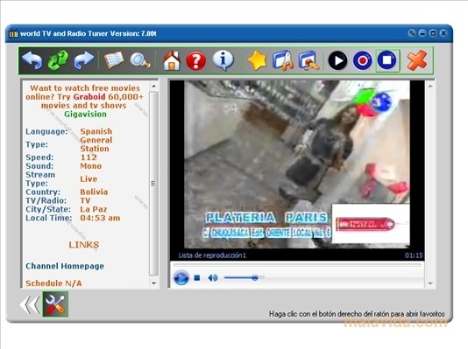Open settings with wrench-screwdriver icon
Image resolution: width=468 pixels, height=349 pixels.
55,304
